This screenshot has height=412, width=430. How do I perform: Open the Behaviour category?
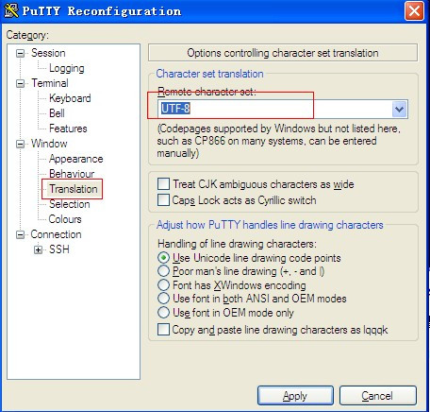tap(72, 174)
